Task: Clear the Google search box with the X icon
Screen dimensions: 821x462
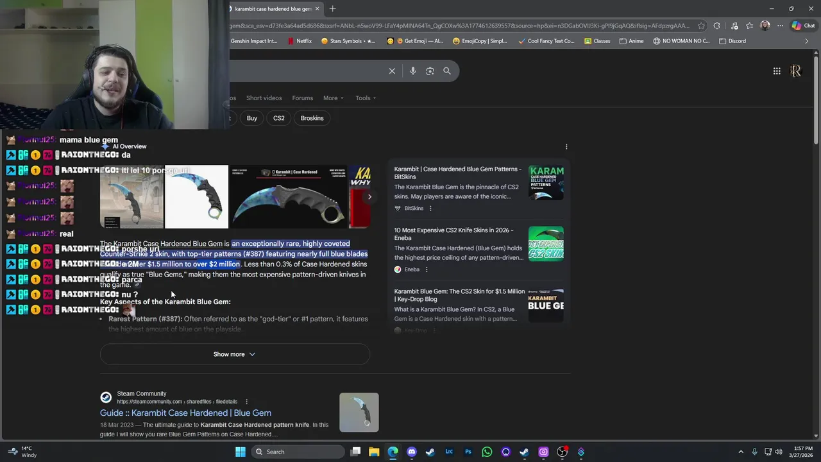Action: coord(392,71)
